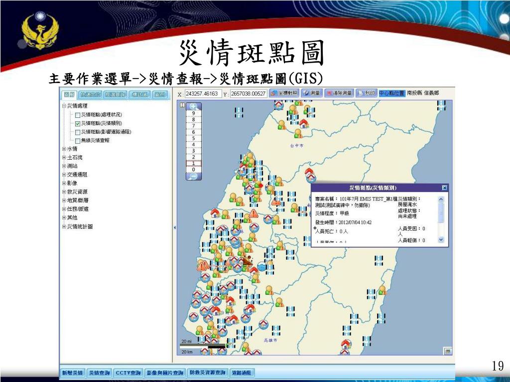Expand the 任務/派遣 tree node
This screenshot has height=382, width=510.
(64, 209)
